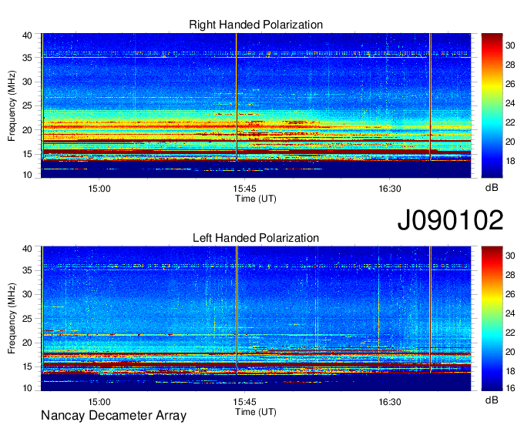Click the Left Handed plot's "Frequency (MHz)" axis label

tap(12, 318)
